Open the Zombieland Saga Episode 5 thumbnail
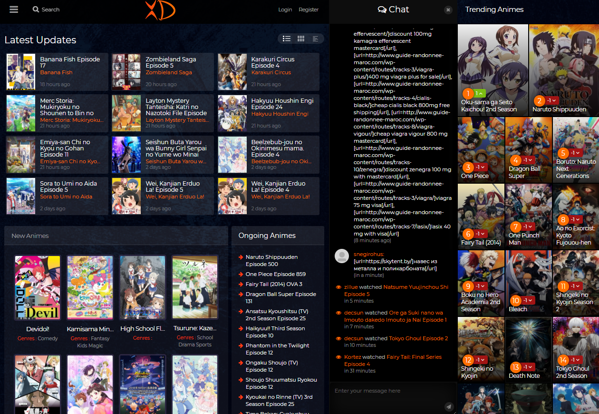599x414 pixels. [126, 72]
